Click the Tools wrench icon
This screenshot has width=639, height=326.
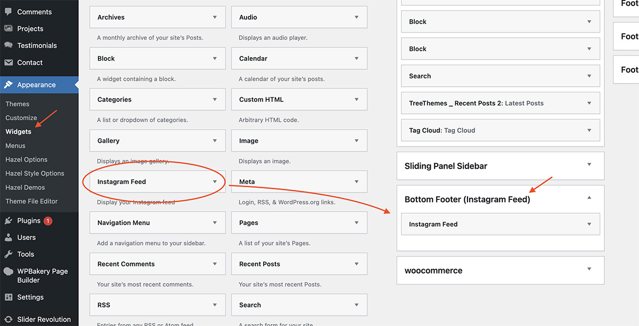point(9,254)
